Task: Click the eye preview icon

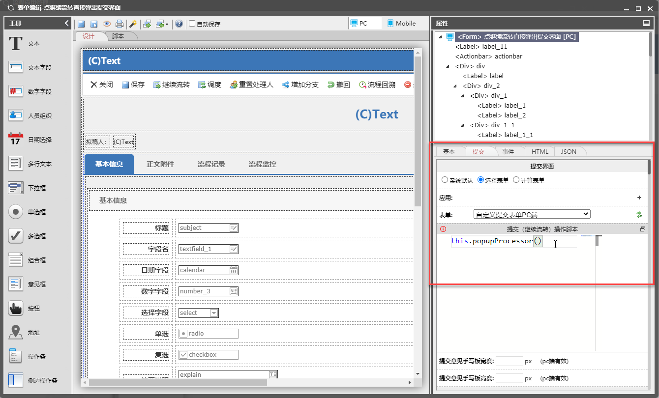Action: tap(107, 24)
